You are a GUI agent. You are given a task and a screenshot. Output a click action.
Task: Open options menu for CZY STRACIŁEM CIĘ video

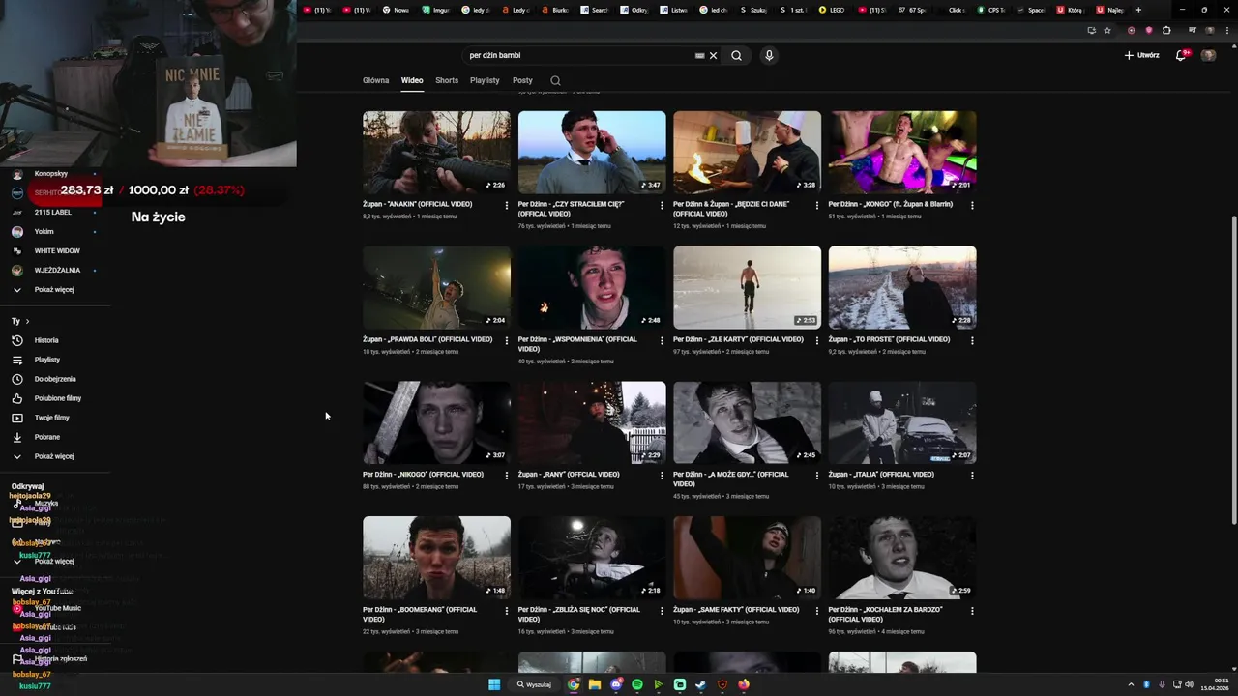(x=662, y=205)
